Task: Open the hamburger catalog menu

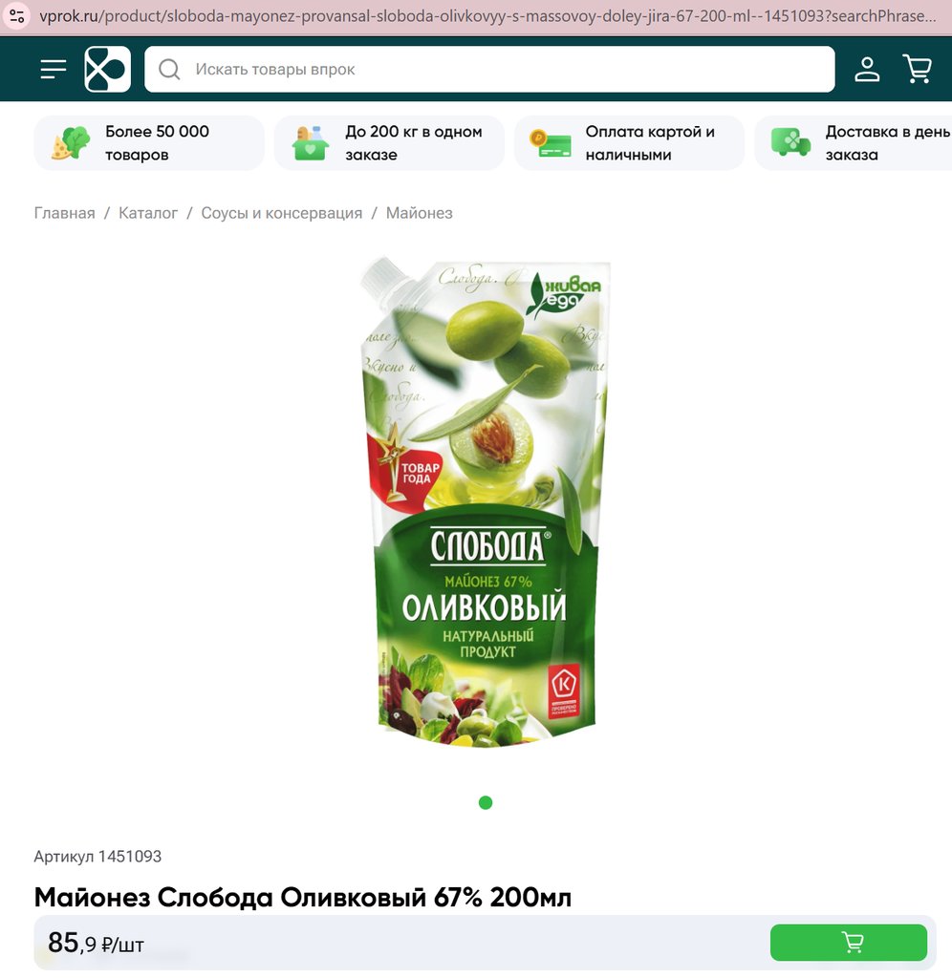Action: [x=54, y=69]
